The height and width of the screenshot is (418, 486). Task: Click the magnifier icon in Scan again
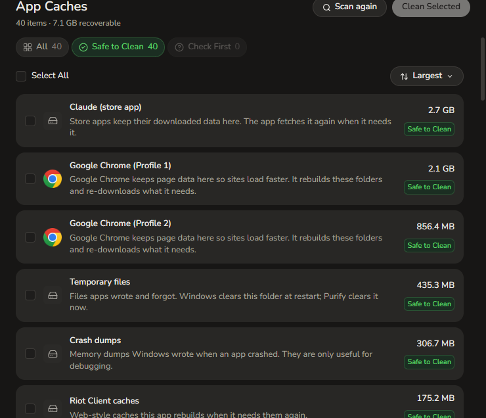(x=326, y=7)
